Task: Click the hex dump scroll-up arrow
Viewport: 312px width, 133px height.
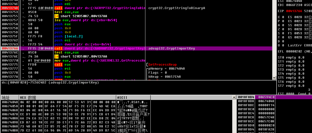Action: tap(234, 97)
